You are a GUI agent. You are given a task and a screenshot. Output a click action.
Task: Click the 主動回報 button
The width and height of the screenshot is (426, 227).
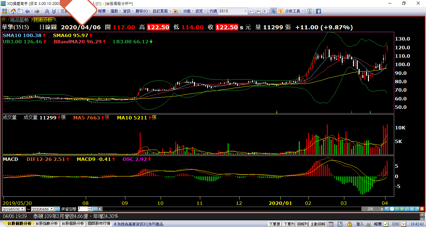pyautogui.click(x=318, y=224)
